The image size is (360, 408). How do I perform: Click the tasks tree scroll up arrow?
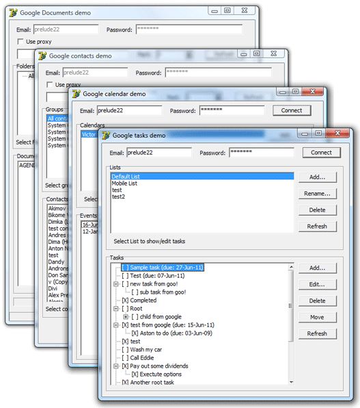[x=291, y=267]
